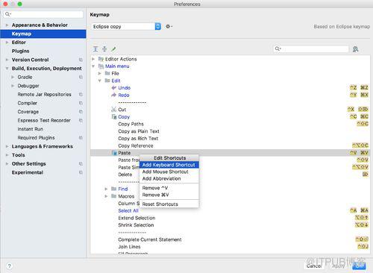
Task: Expand the Editor settings section
Action: coord(7,43)
